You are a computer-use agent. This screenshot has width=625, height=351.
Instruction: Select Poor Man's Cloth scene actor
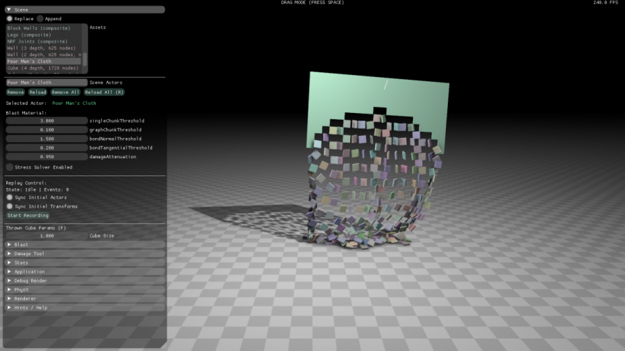point(47,83)
